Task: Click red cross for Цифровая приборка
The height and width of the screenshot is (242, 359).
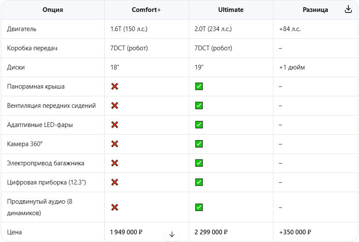Action: coord(115,182)
